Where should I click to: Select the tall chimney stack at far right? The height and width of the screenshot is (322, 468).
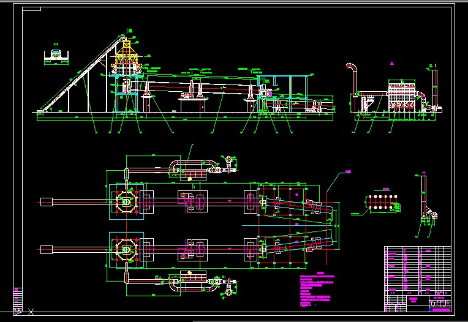(435, 89)
